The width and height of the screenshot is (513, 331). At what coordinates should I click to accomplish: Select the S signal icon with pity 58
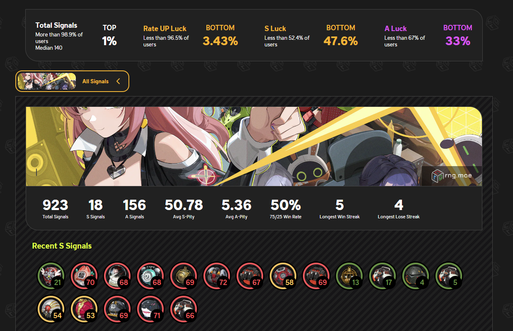tap(283, 276)
